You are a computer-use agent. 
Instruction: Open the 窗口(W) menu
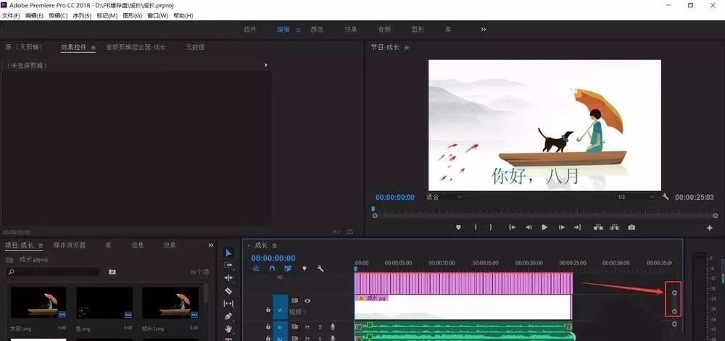click(x=157, y=16)
